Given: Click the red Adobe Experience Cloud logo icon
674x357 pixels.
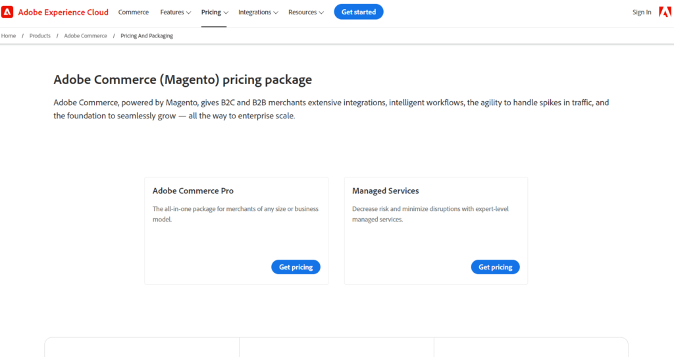Looking at the screenshot, I should click(7, 12).
